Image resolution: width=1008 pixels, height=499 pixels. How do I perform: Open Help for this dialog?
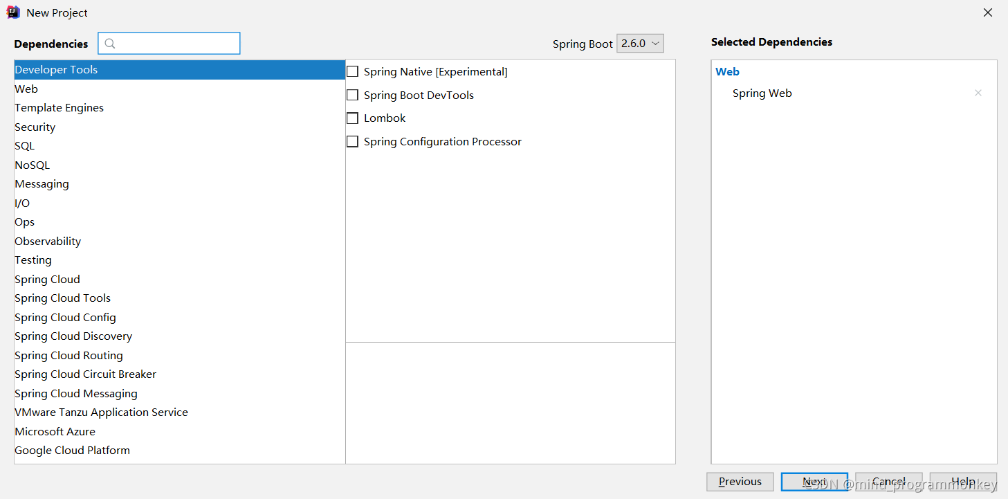click(963, 482)
